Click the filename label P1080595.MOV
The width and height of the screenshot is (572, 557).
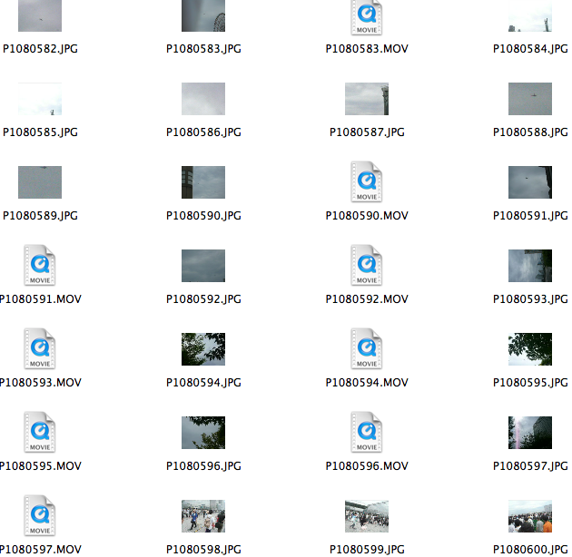click(x=41, y=466)
